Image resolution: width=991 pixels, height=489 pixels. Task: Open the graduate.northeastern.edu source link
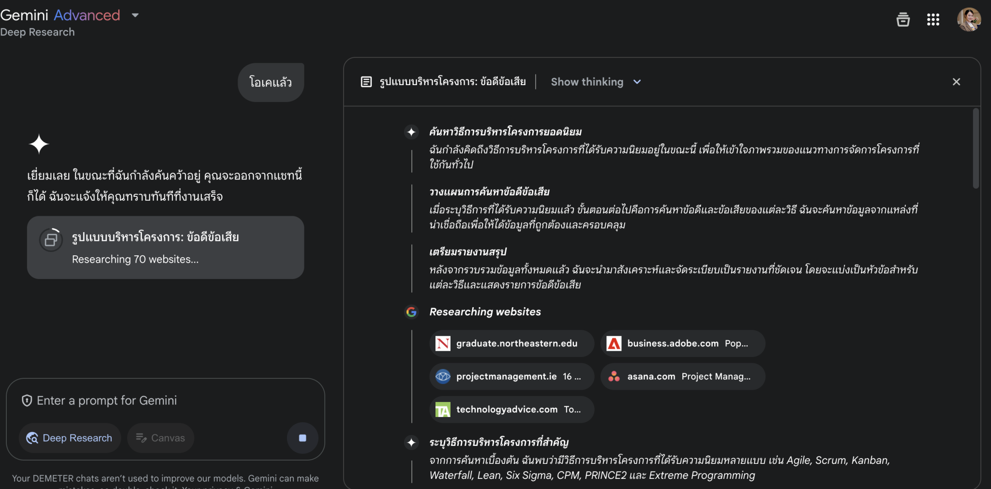click(511, 343)
